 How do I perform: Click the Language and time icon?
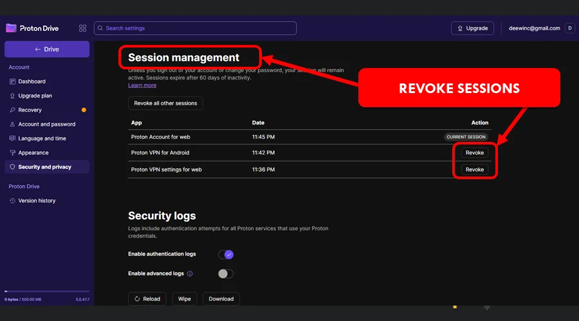[x=12, y=139]
